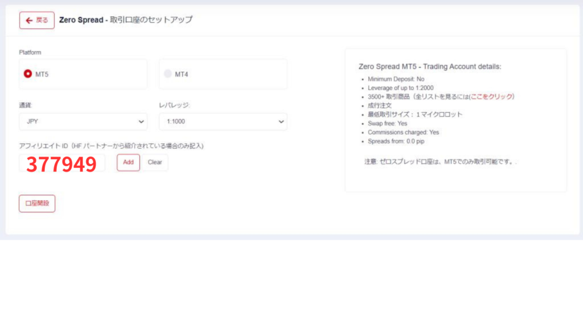Click the Zero Spread MT5 account details heading
Screen dimensions: 583x328
pyautogui.click(x=430, y=67)
